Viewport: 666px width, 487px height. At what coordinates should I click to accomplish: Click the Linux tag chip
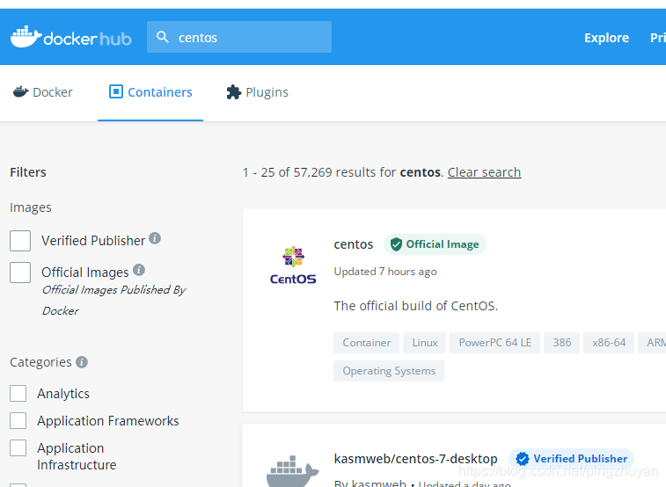click(x=425, y=343)
